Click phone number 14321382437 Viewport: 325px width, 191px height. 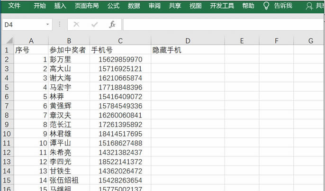click(120, 153)
